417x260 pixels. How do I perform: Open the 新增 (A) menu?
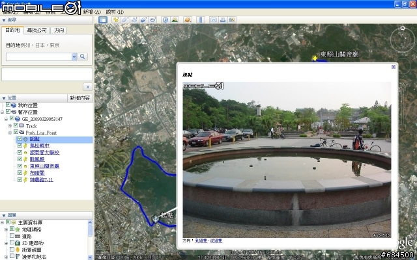point(92,12)
